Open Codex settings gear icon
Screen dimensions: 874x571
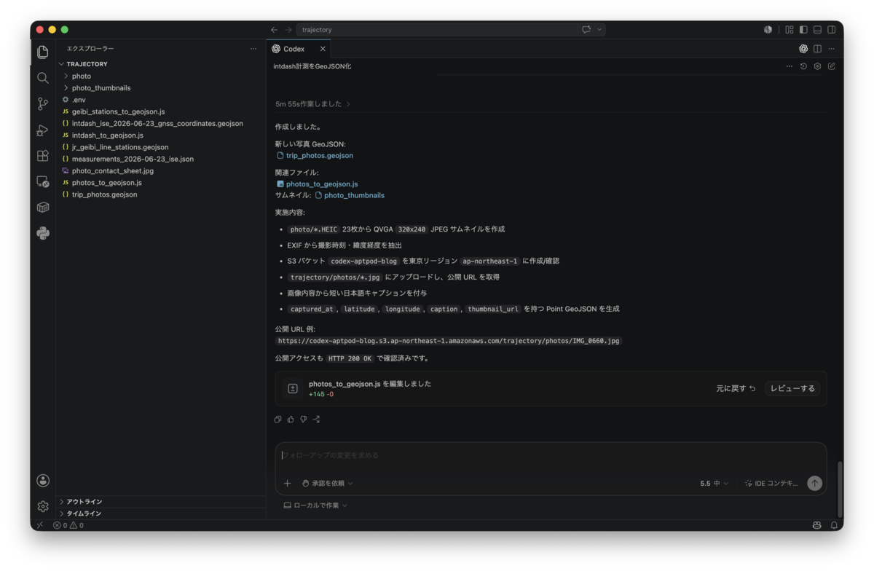click(817, 66)
